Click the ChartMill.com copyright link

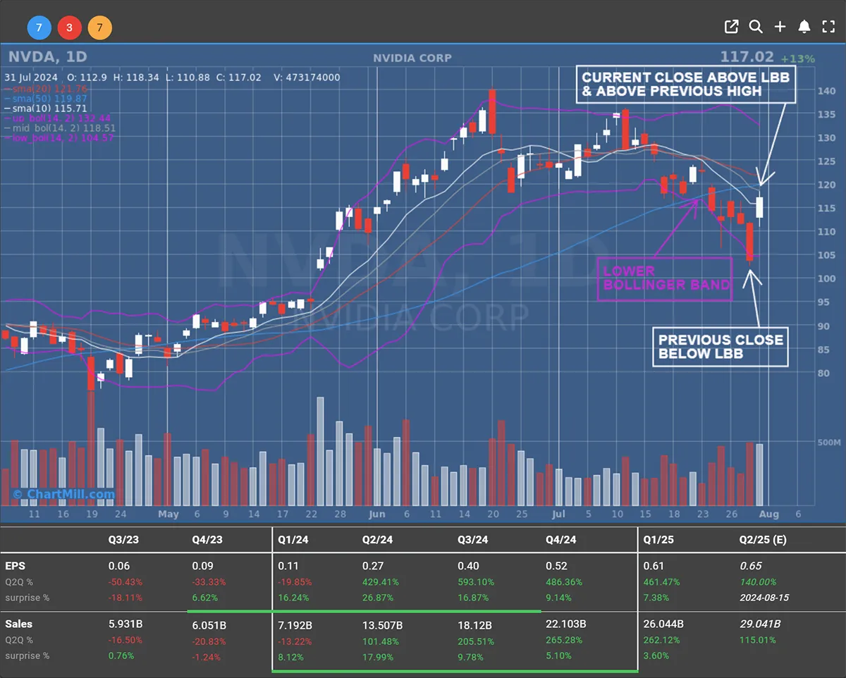pos(63,494)
